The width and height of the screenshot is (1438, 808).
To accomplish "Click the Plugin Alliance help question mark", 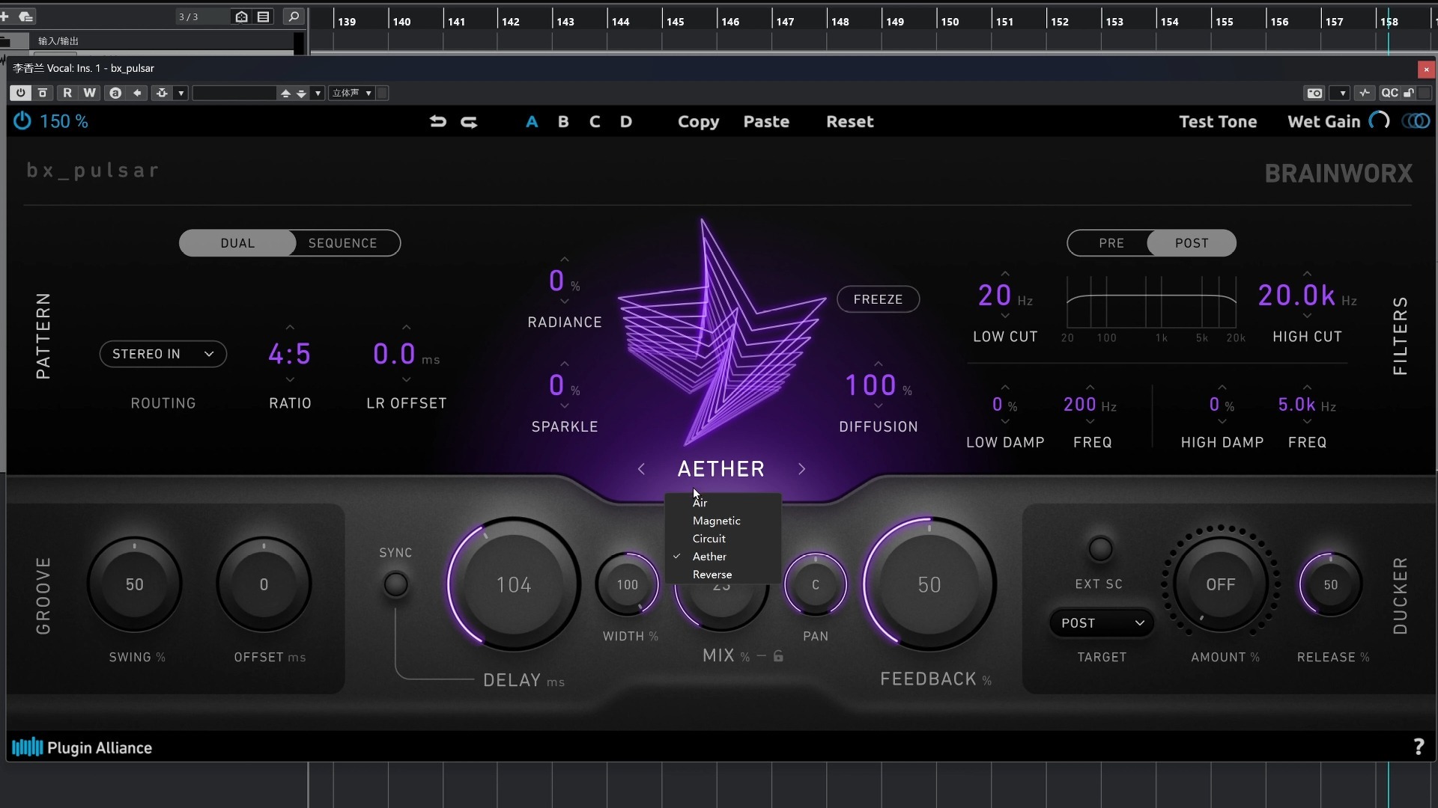I will 1419,747.
